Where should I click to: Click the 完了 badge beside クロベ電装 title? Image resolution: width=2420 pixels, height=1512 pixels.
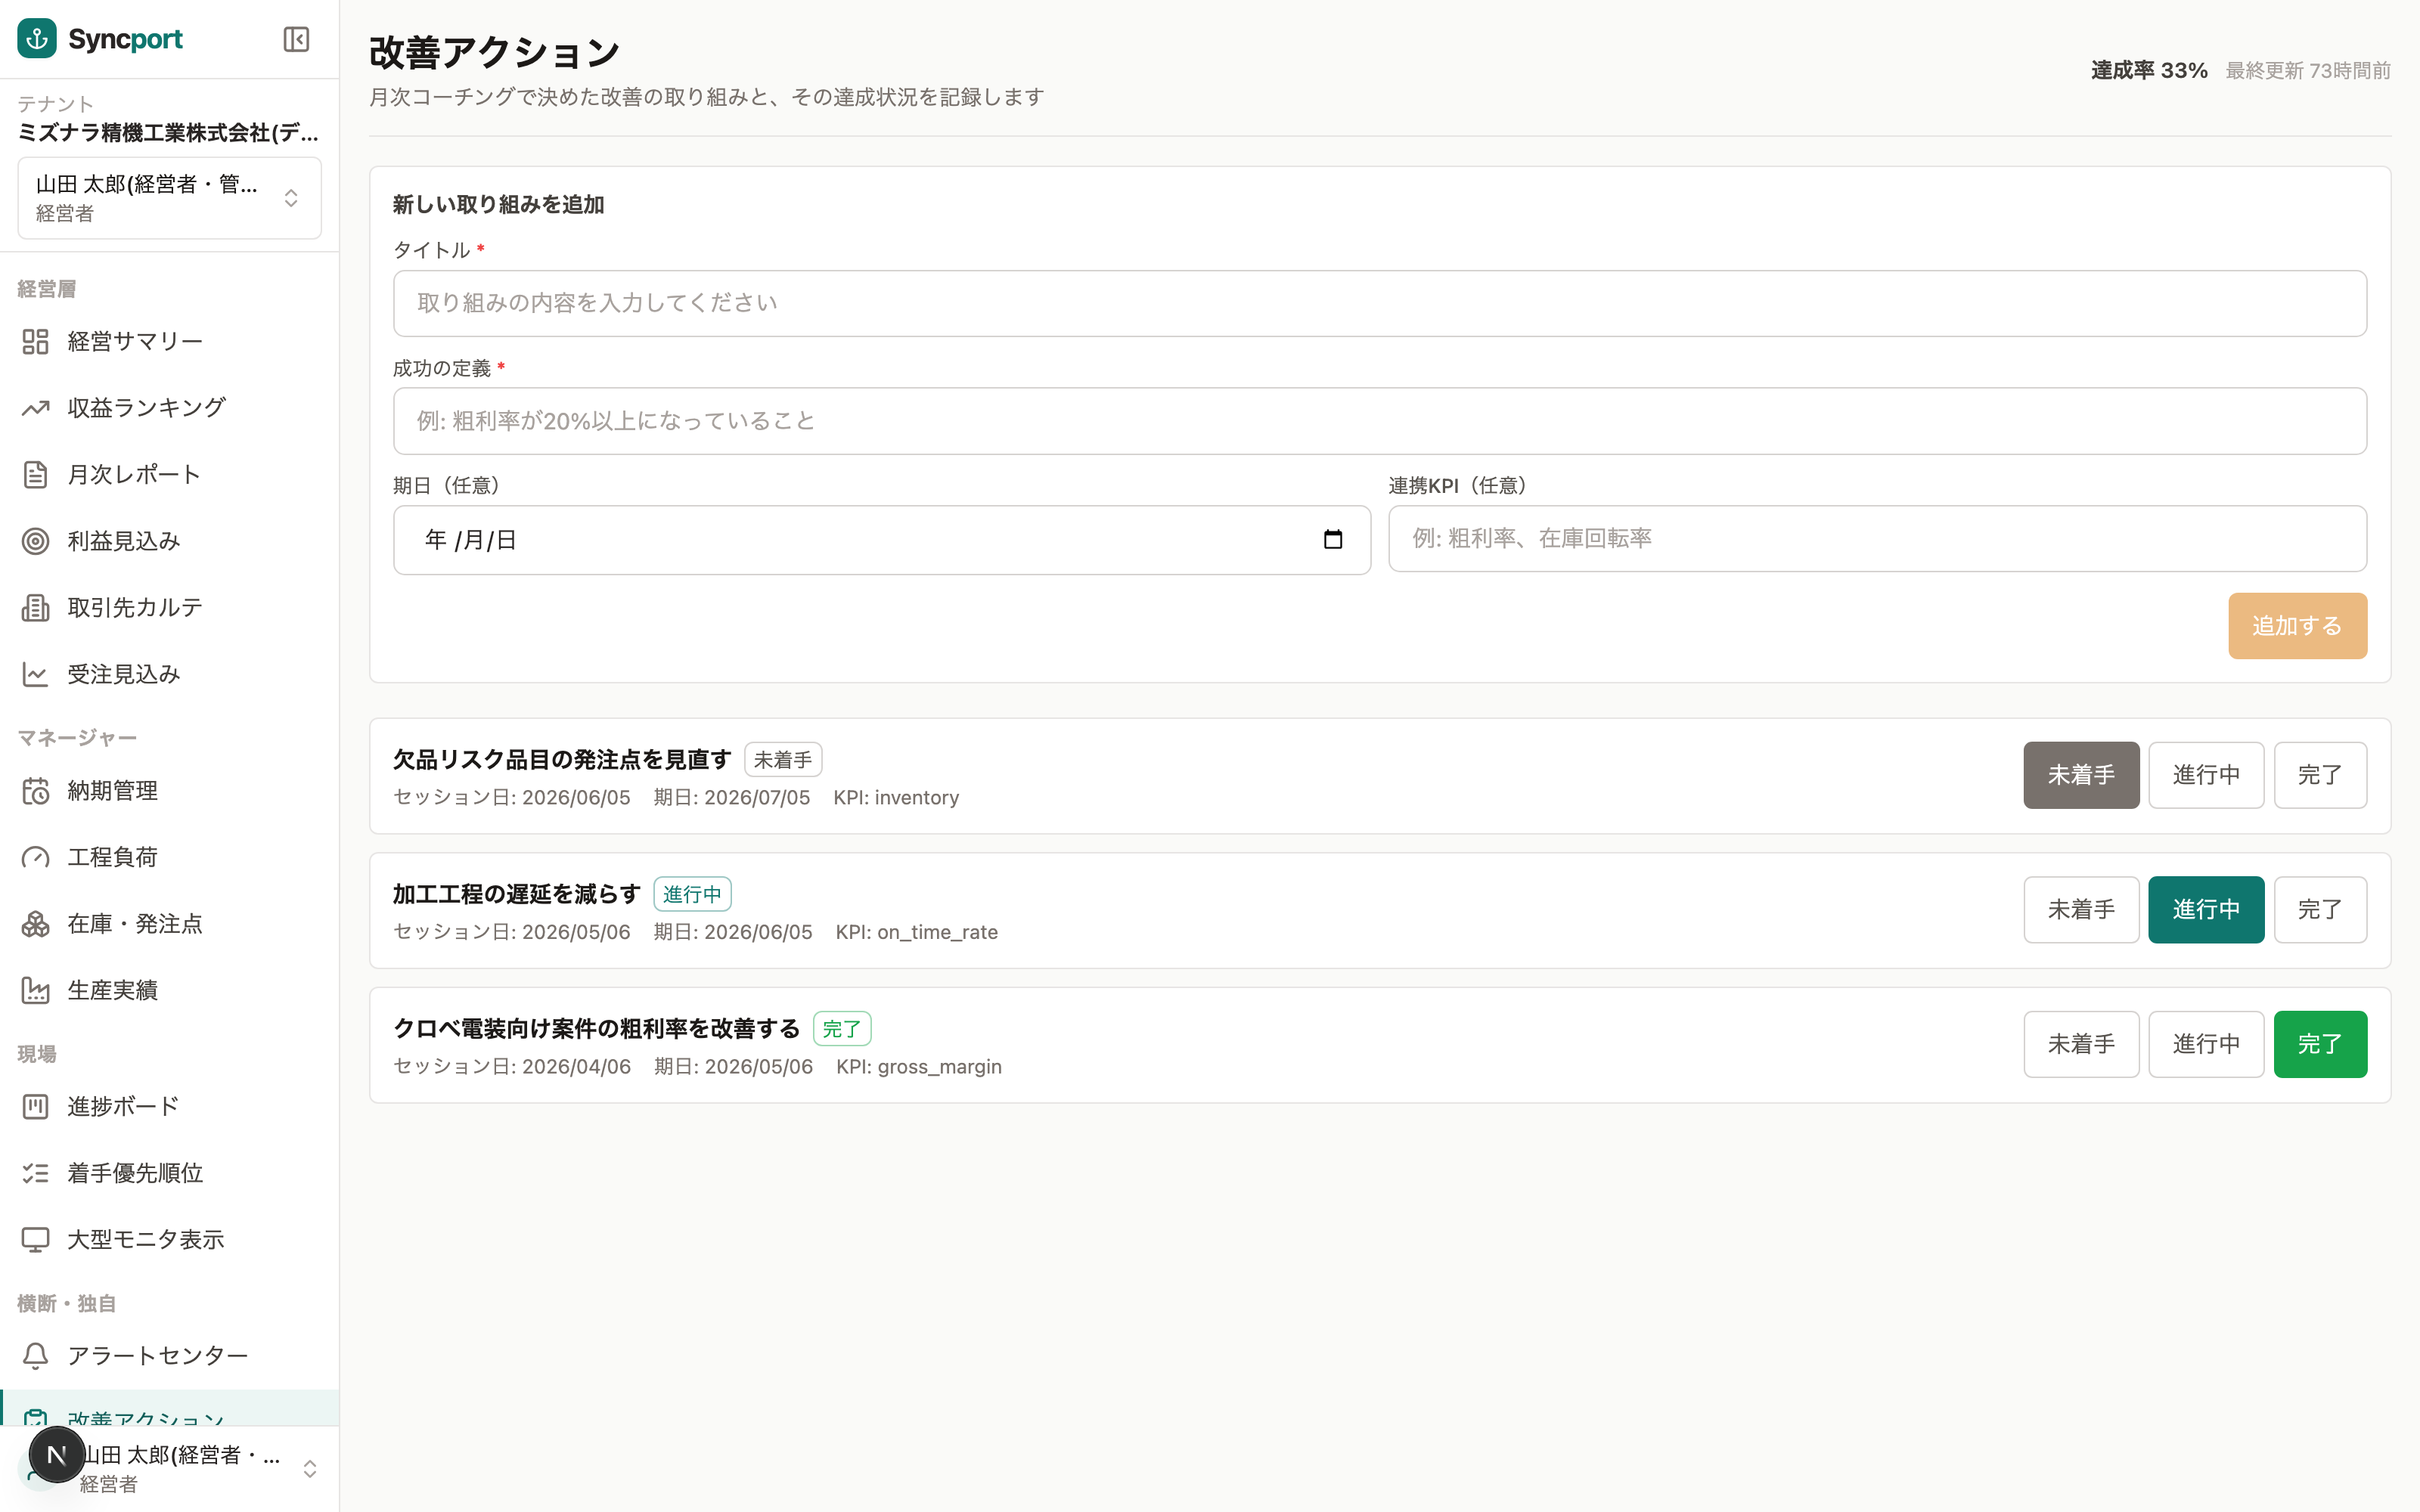[842, 1029]
